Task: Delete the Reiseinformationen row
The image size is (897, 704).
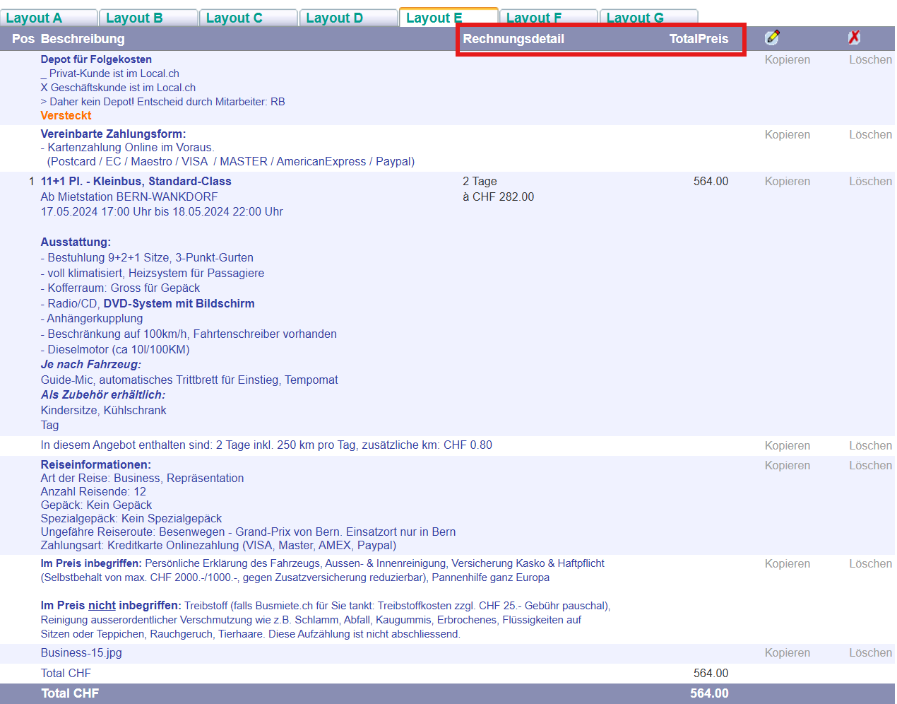Action: [870, 466]
